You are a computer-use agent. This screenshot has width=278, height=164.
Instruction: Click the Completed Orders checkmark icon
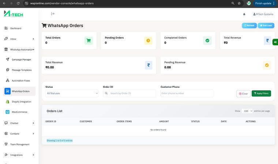[207, 41]
